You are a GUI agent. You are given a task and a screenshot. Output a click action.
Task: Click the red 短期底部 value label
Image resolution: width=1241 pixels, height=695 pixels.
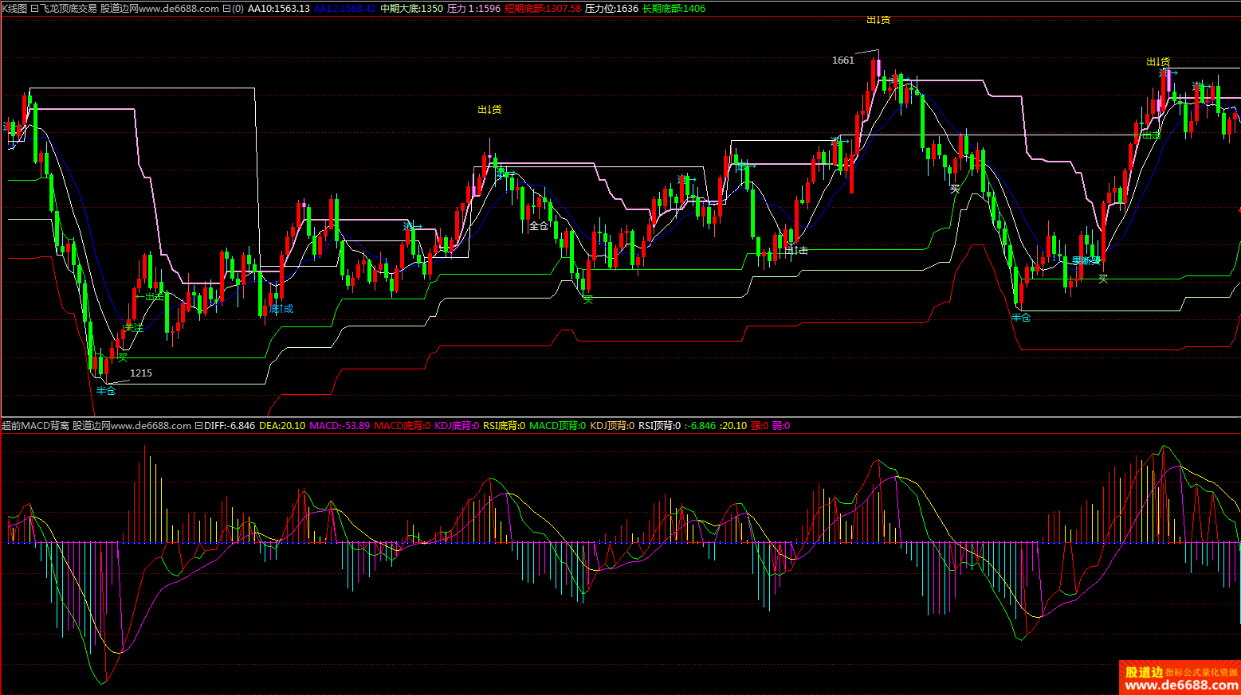[x=542, y=9]
